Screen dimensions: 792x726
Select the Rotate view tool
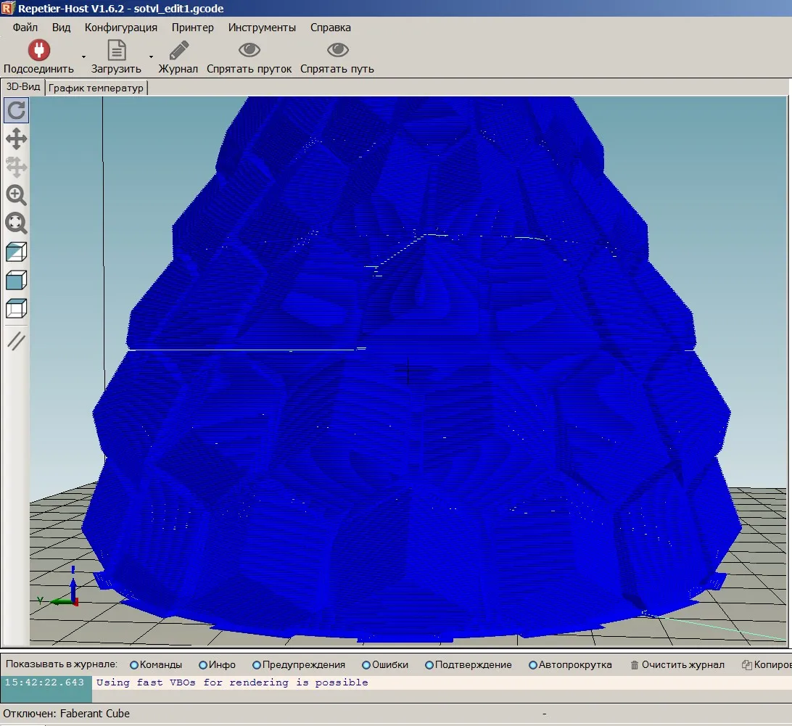pos(16,110)
